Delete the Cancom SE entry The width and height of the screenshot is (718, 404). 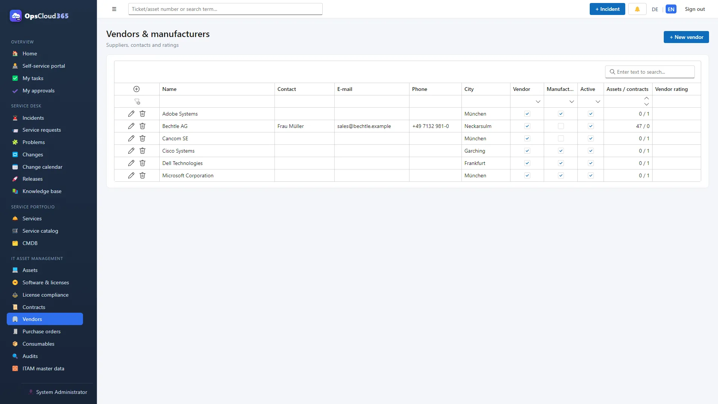(142, 138)
